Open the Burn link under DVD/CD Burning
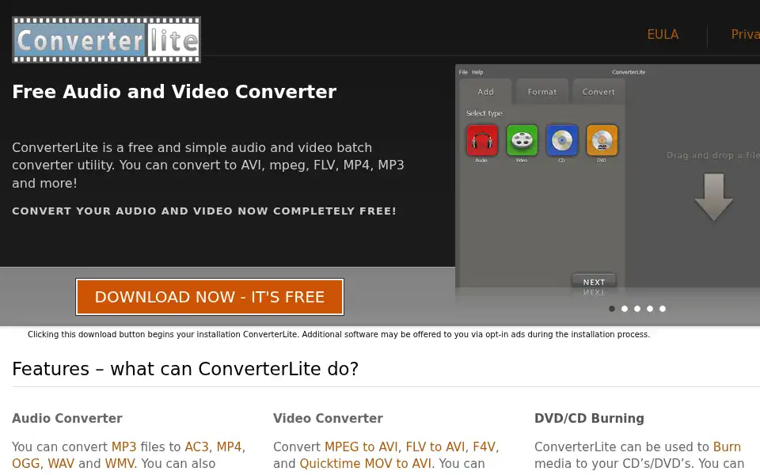 click(x=727, y=446)
